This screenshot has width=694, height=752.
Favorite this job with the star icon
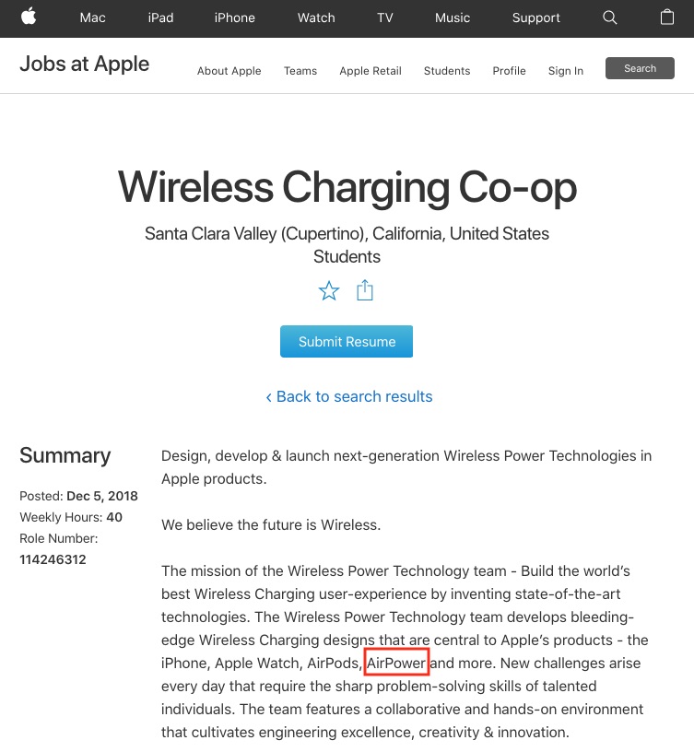point(329,290)
